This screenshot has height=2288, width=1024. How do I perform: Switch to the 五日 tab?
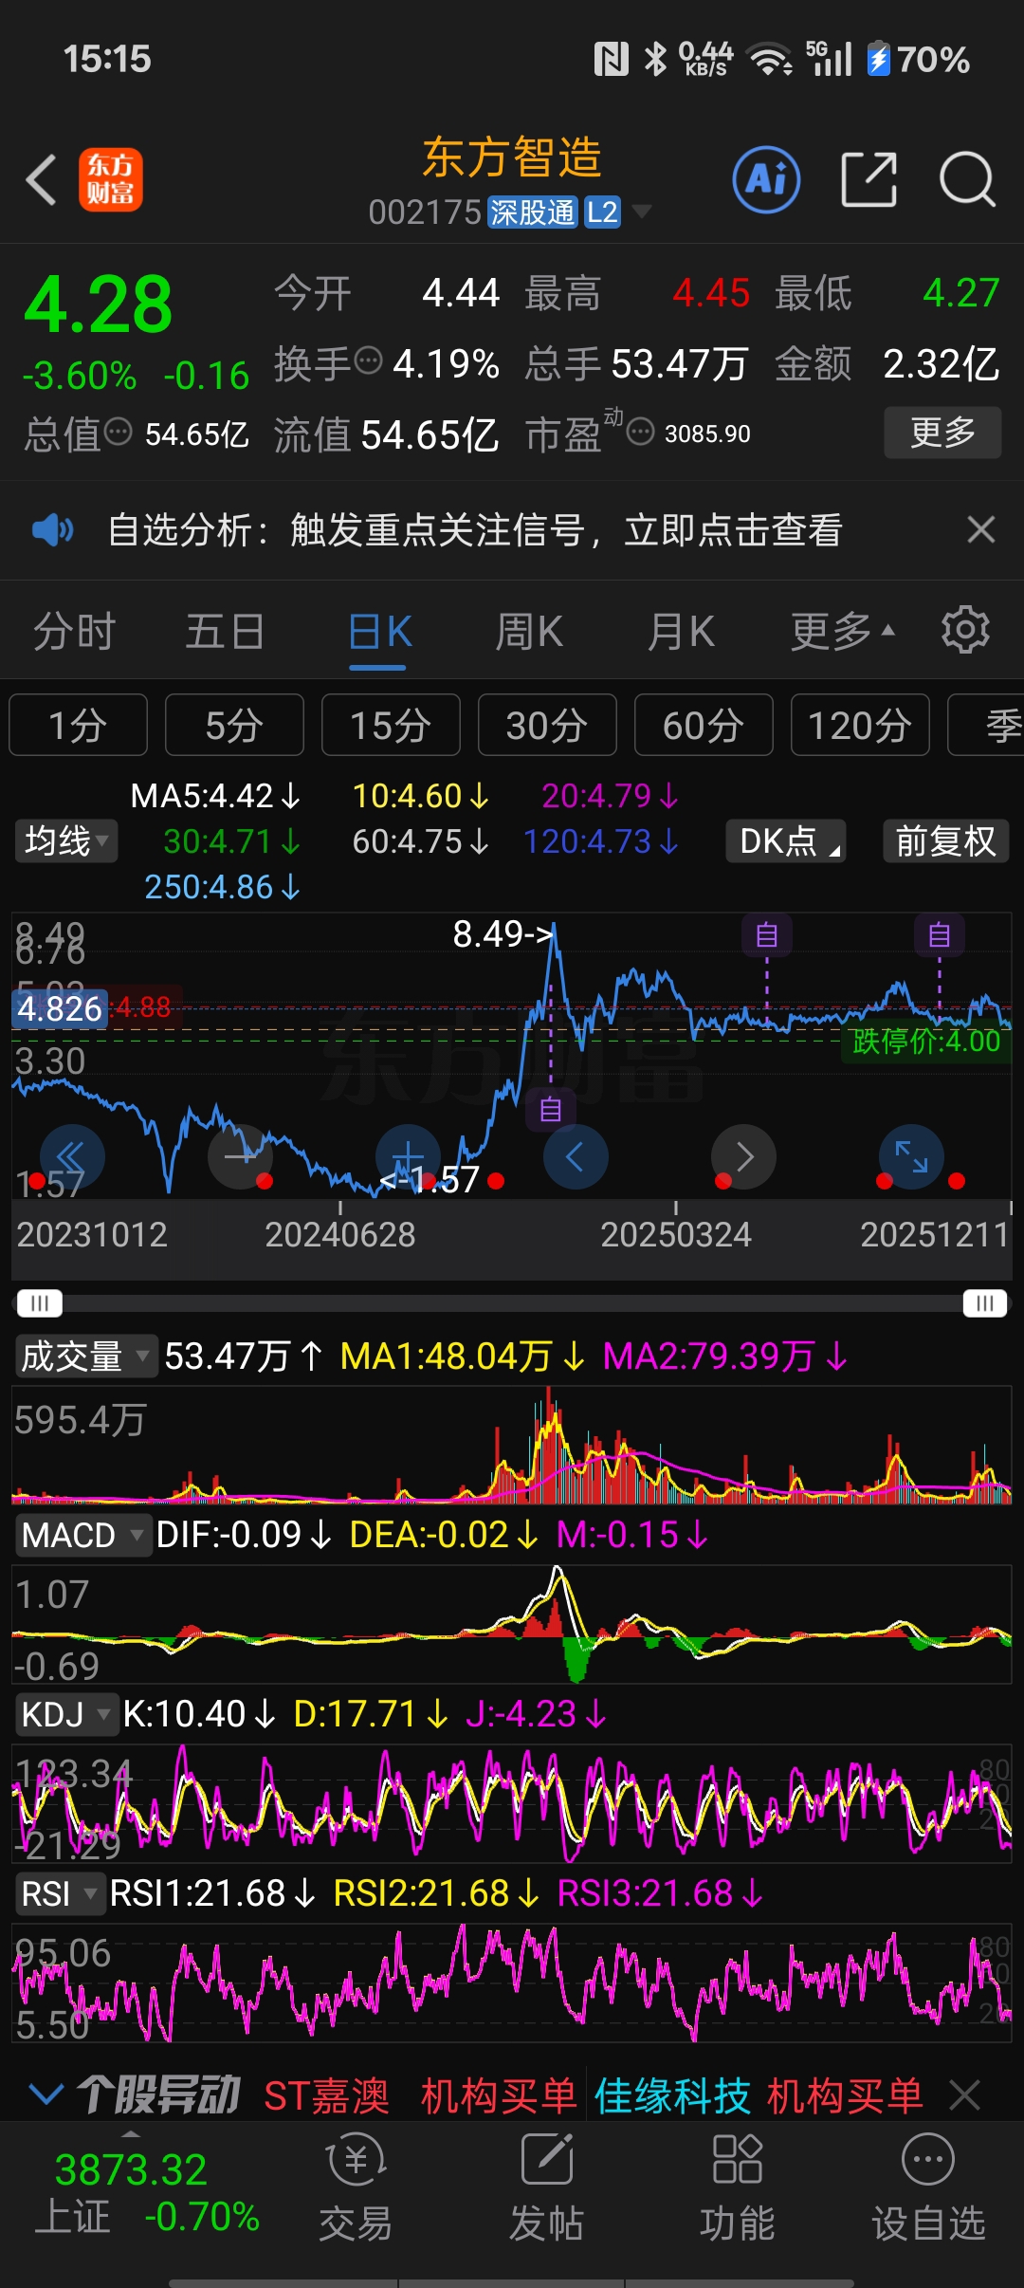coord(225,631)
